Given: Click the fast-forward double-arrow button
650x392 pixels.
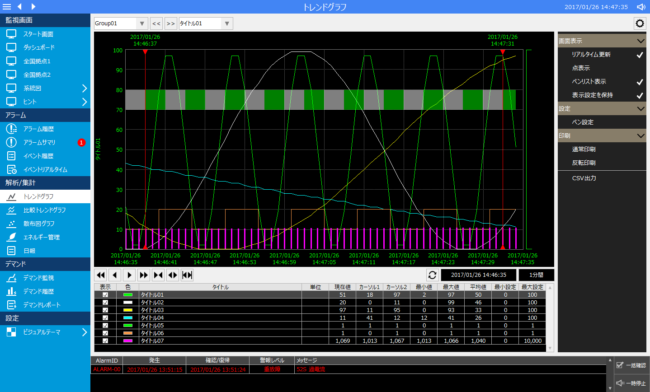Looking at the screenshot, I should (144, 275).
